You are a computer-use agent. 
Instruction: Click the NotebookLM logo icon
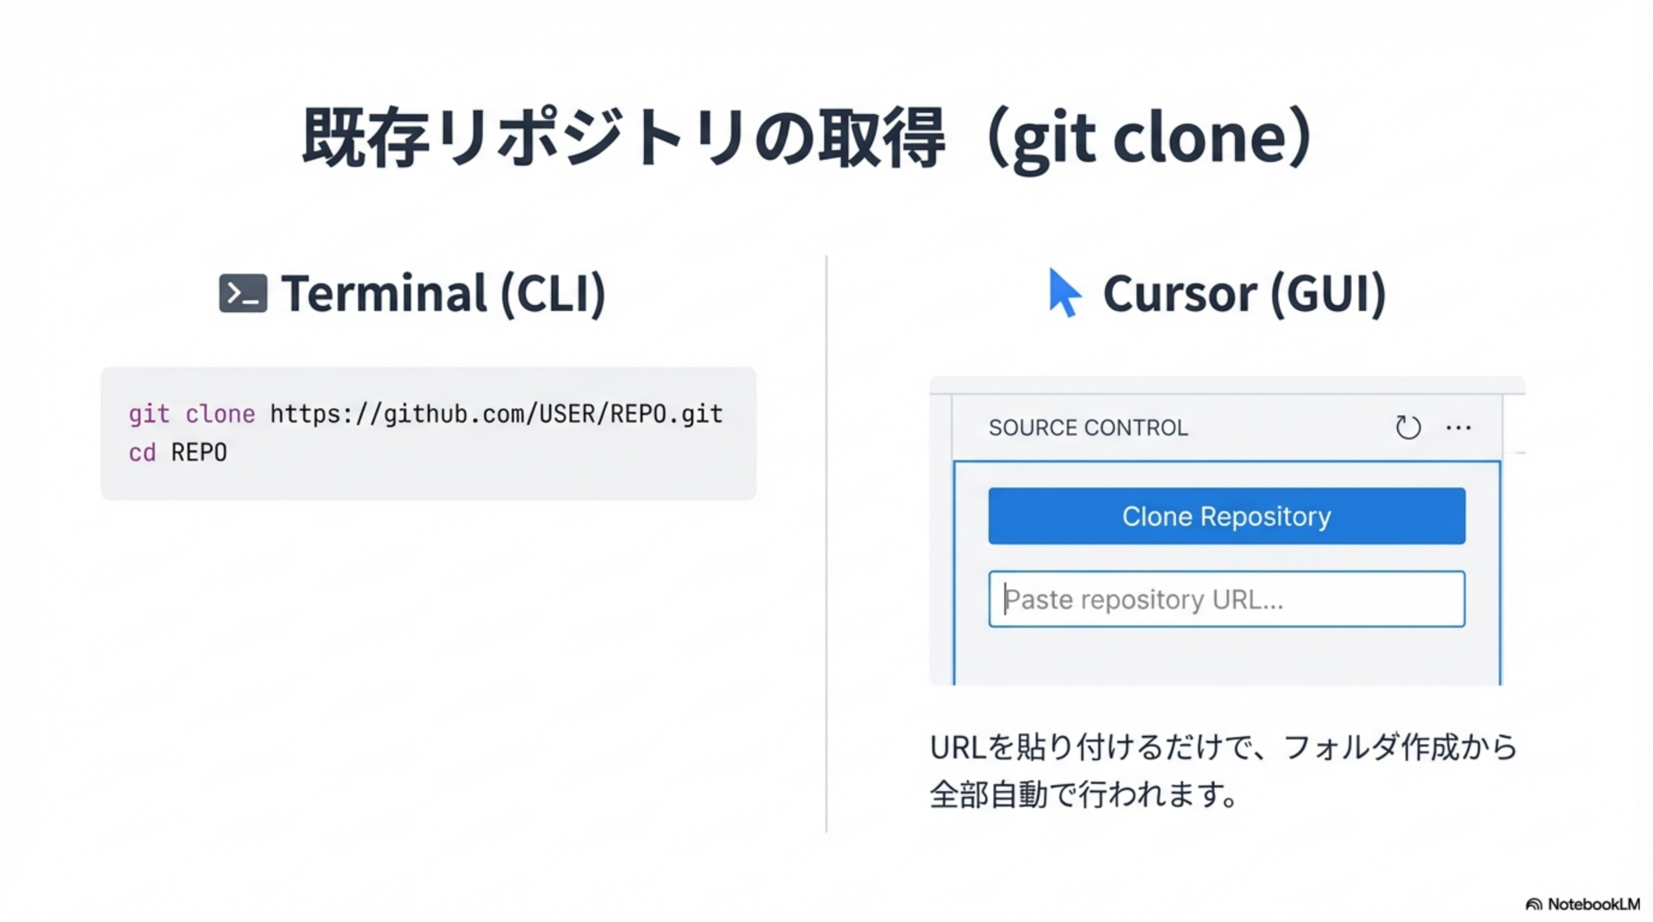(1533, 905)
